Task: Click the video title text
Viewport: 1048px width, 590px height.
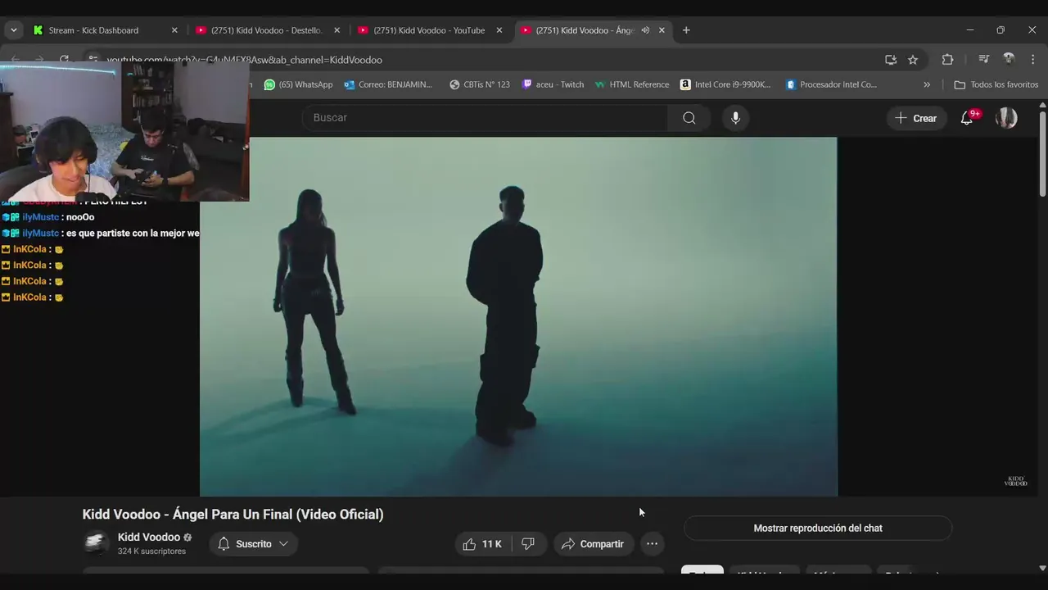Action: (233, 515)
